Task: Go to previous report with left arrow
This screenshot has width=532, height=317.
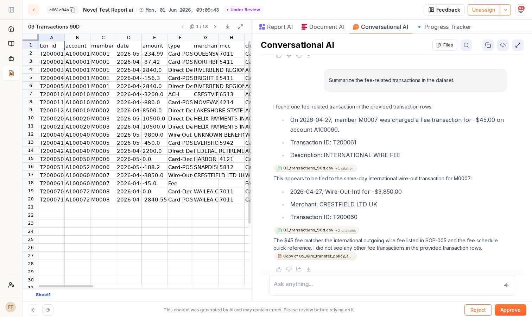Action: (x=34, y=310)
